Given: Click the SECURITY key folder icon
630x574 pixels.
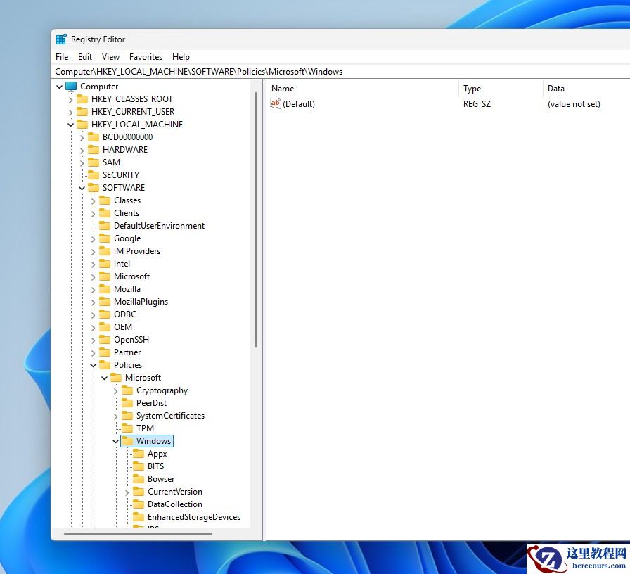Looking at the screenshot, I should click(94, 174).
